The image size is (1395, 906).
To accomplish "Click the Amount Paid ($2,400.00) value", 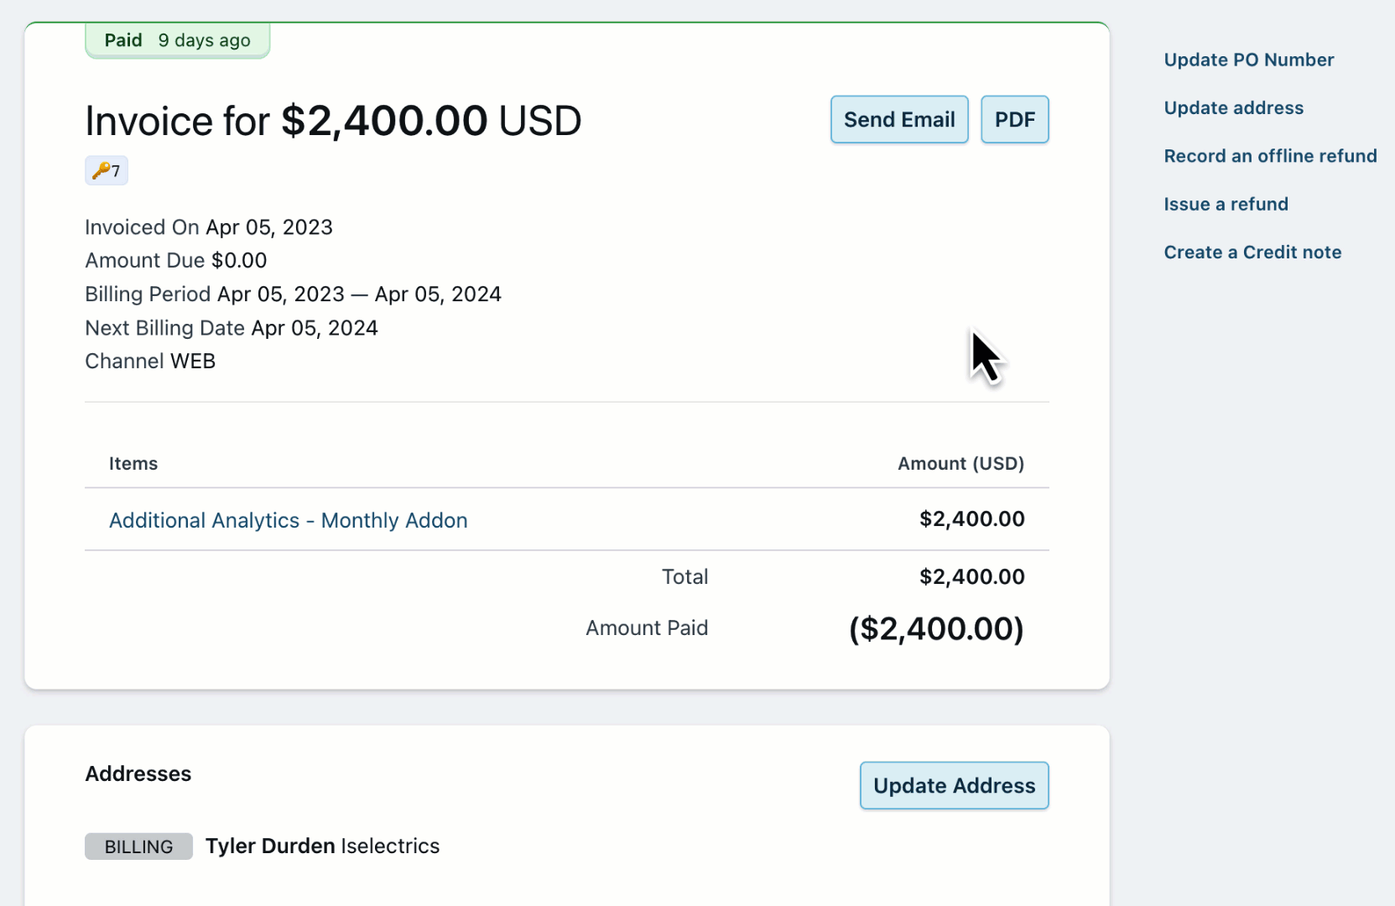I will click(x=936, y=629).
